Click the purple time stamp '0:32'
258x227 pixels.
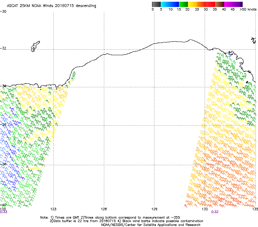click(215, 212)
